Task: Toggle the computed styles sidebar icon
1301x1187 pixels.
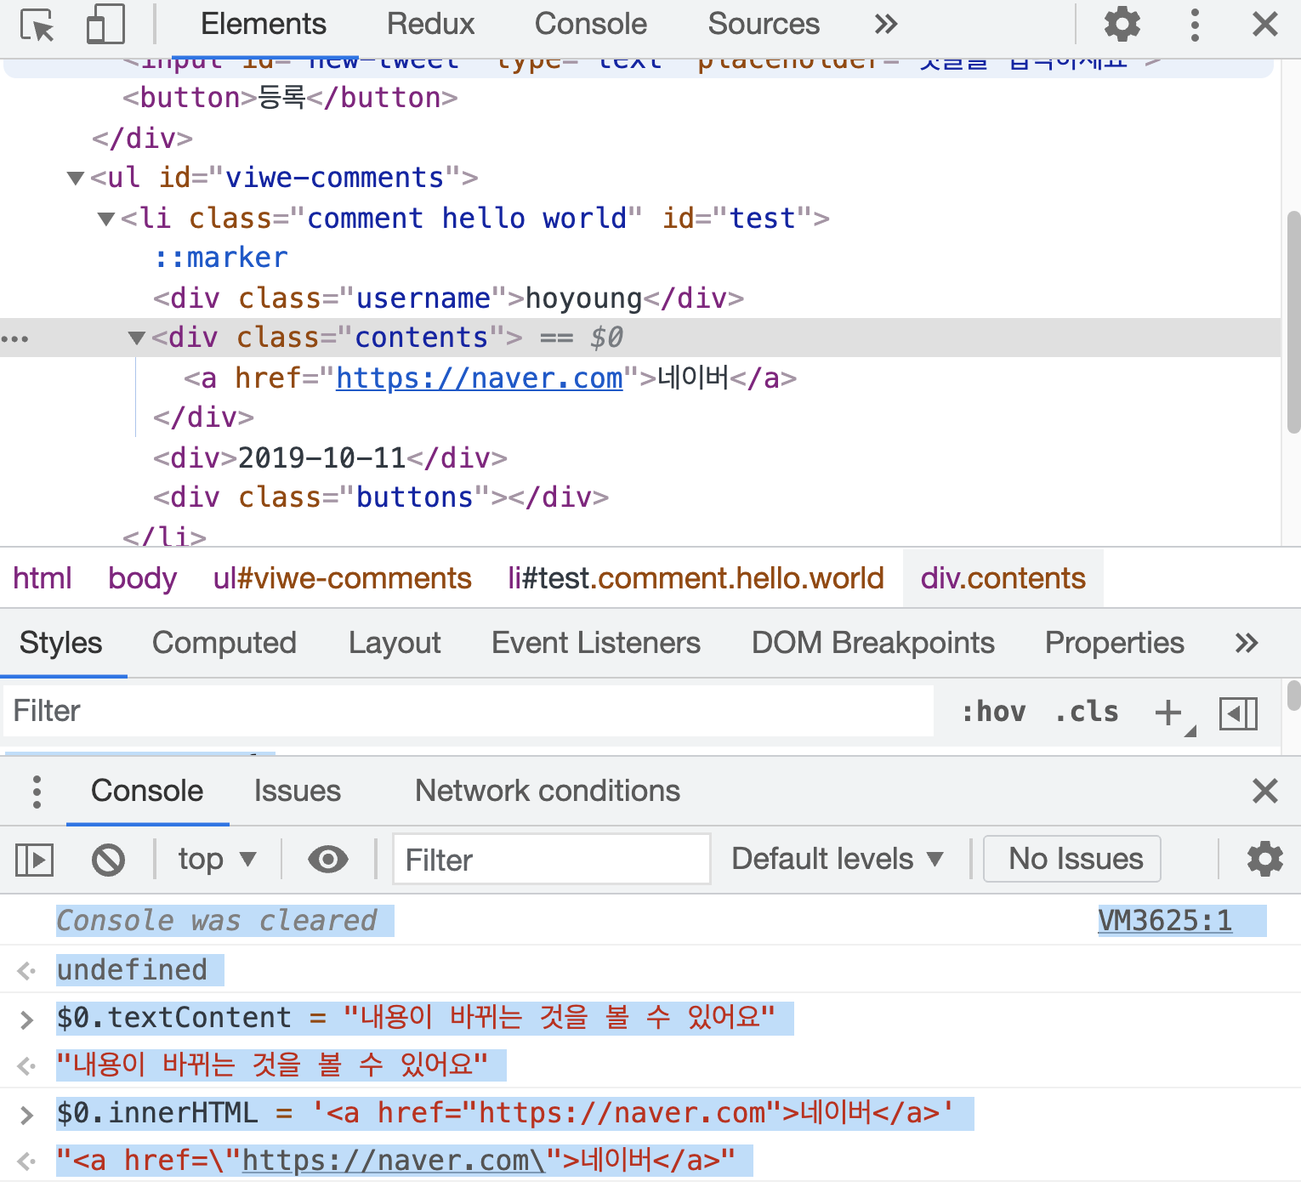Action: 1238,713
